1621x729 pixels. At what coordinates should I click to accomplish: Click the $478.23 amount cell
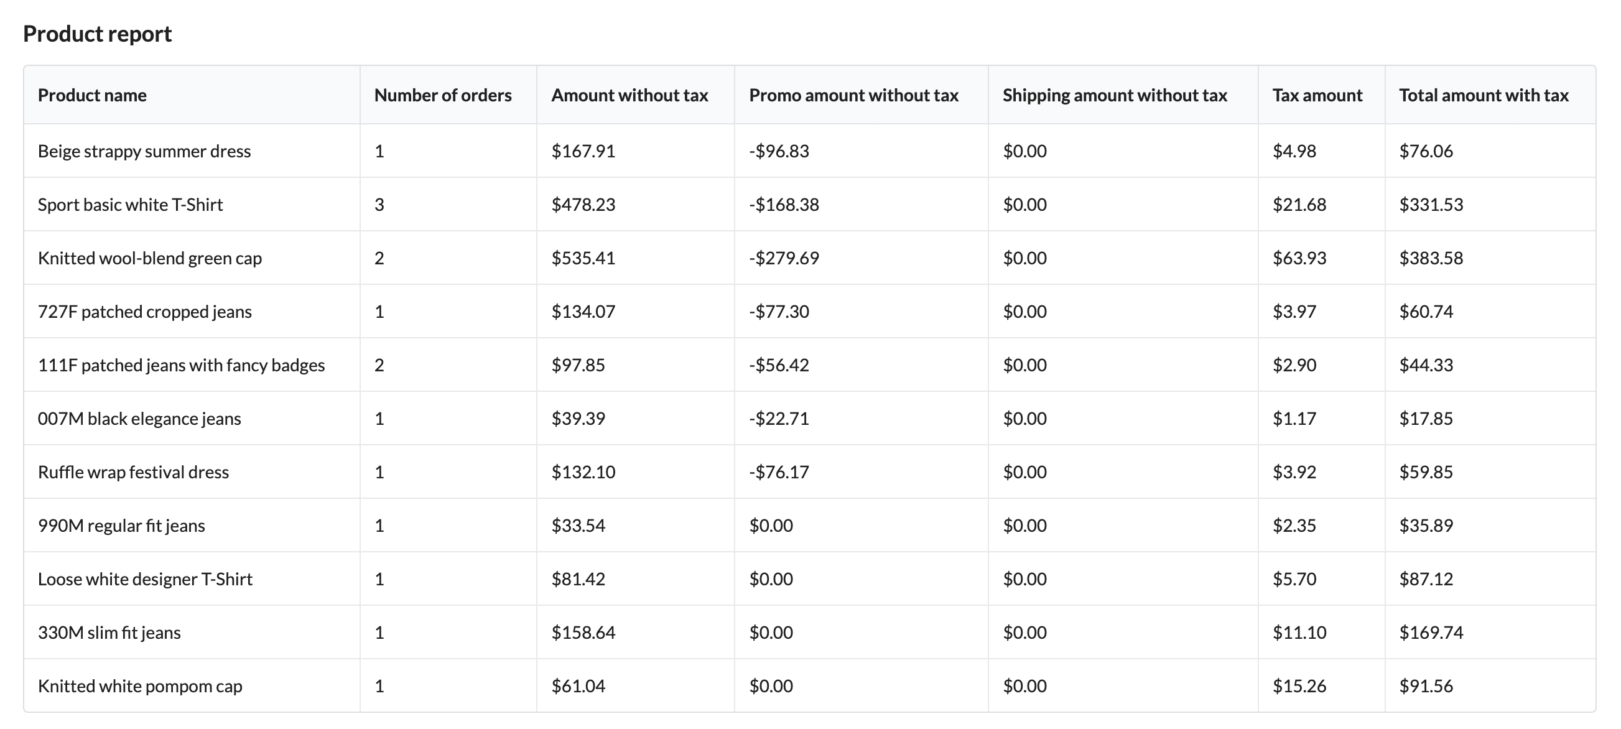583,205
